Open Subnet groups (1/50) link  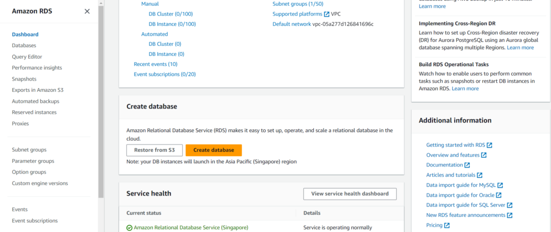(298, 4)
